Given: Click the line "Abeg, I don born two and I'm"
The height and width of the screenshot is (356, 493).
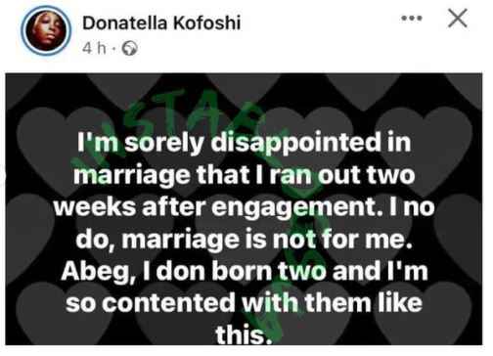Looking at the screenshot, I should [244, 271].
